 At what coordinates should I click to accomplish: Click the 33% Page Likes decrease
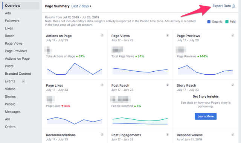(66, 106)
